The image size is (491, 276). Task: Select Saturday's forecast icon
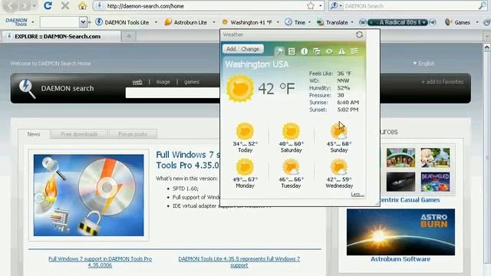[291, 131]
